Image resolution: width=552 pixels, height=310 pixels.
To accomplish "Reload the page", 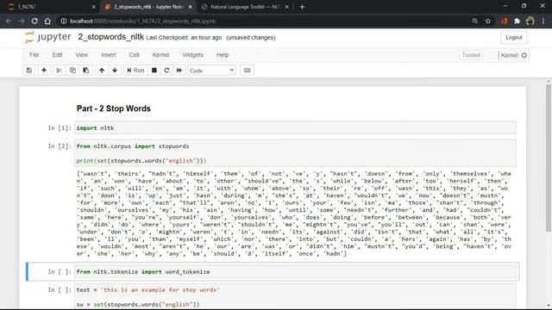I will [x=34, y=21].
